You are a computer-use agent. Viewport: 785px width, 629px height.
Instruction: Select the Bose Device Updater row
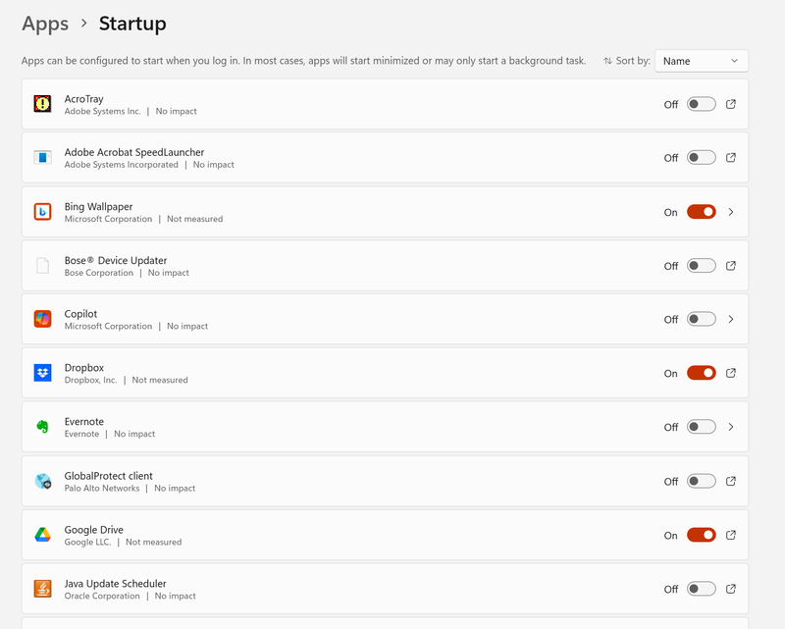(x=343, y=266)
